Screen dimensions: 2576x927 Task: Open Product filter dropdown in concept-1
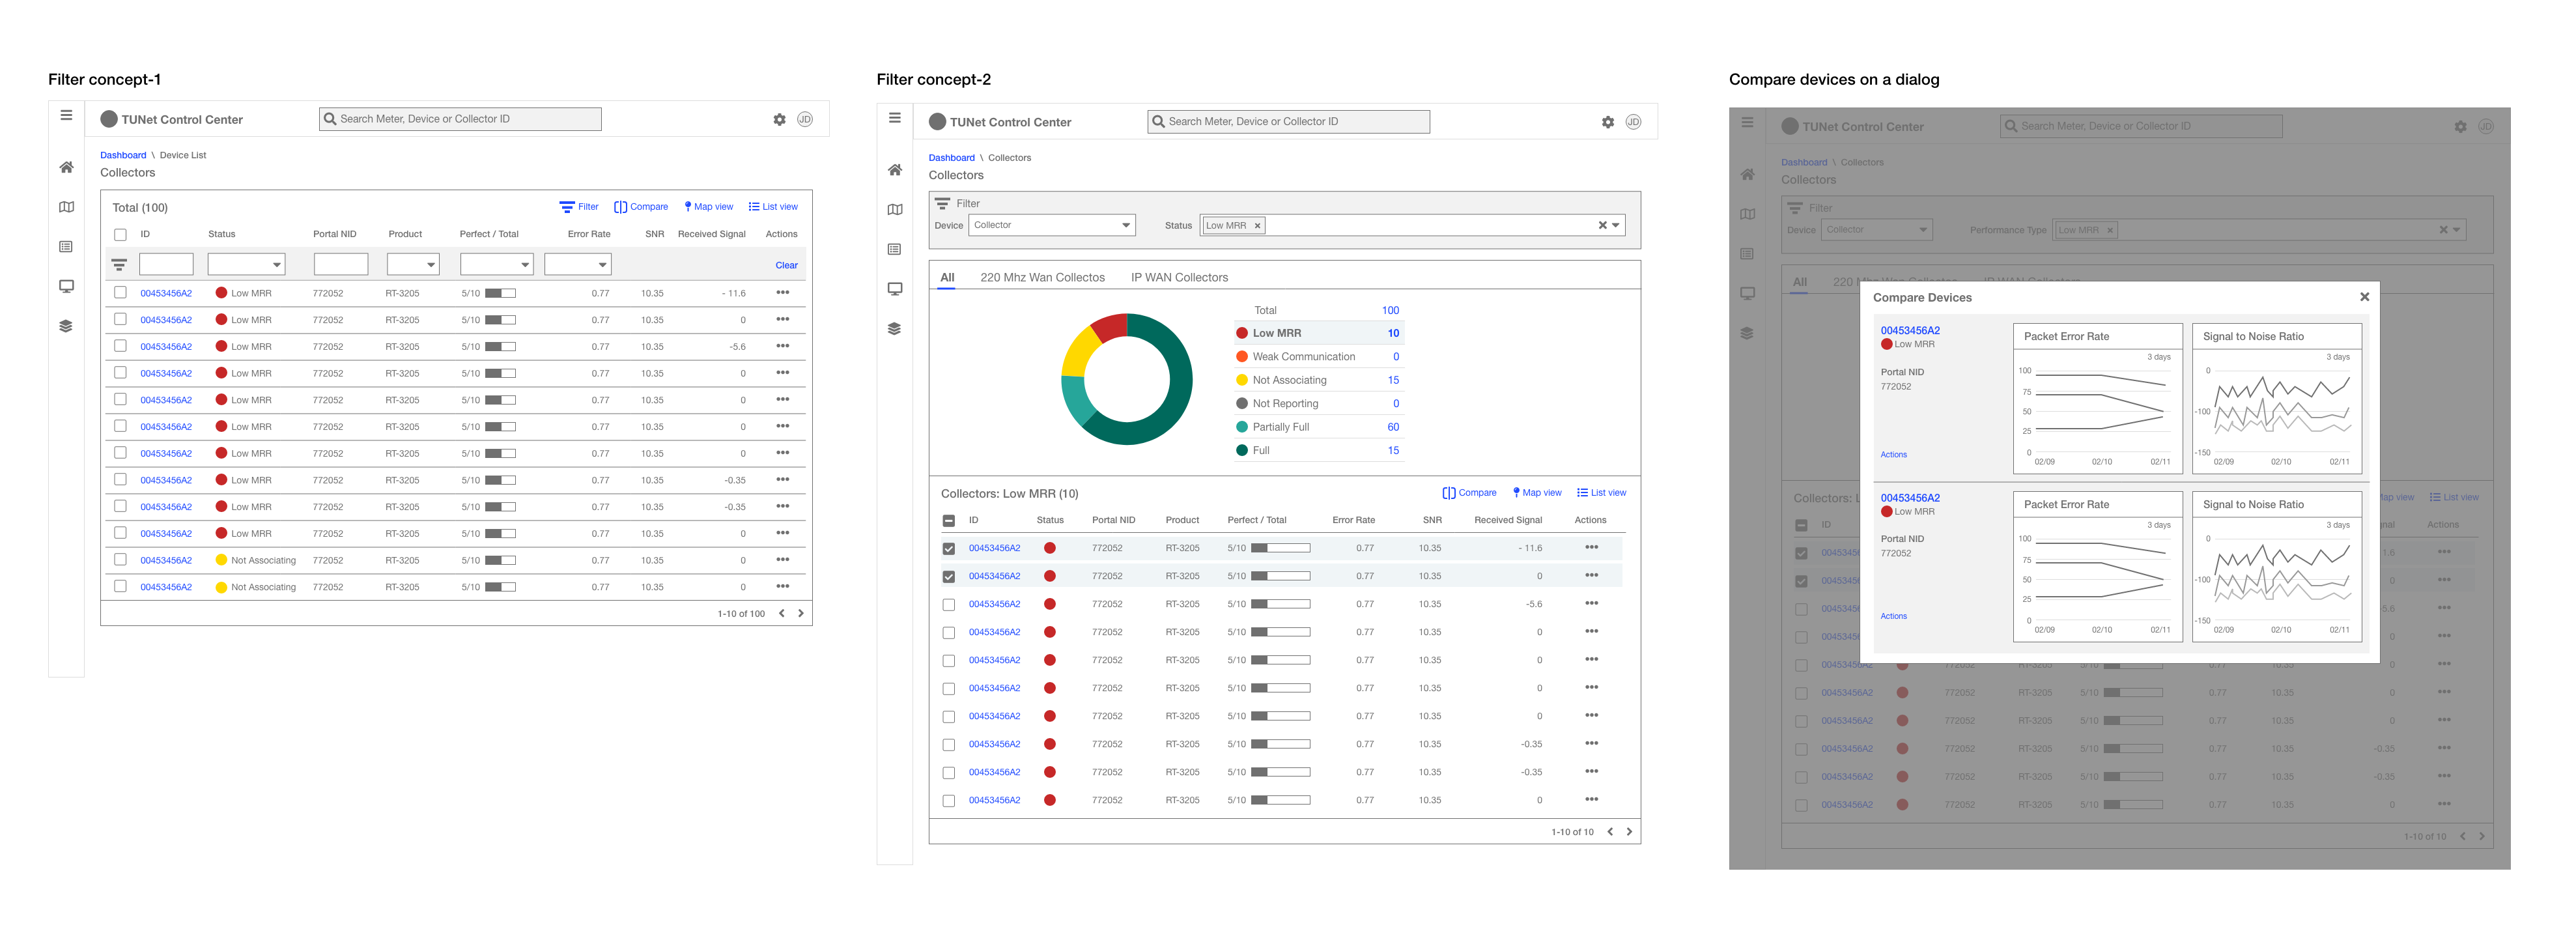pyautogui.click(x=413, y=265)
